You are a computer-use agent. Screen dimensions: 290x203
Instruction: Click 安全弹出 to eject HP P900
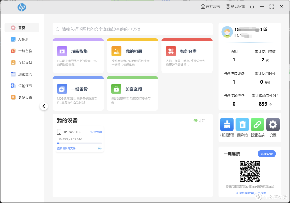[96, 132]
